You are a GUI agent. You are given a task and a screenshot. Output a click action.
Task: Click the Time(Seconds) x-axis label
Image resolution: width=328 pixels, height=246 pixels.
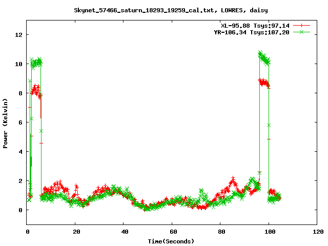point(171,241)
